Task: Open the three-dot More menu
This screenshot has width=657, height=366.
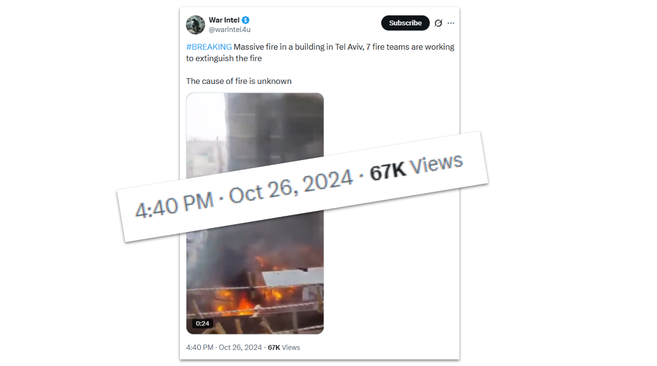Action: [451, 23]
